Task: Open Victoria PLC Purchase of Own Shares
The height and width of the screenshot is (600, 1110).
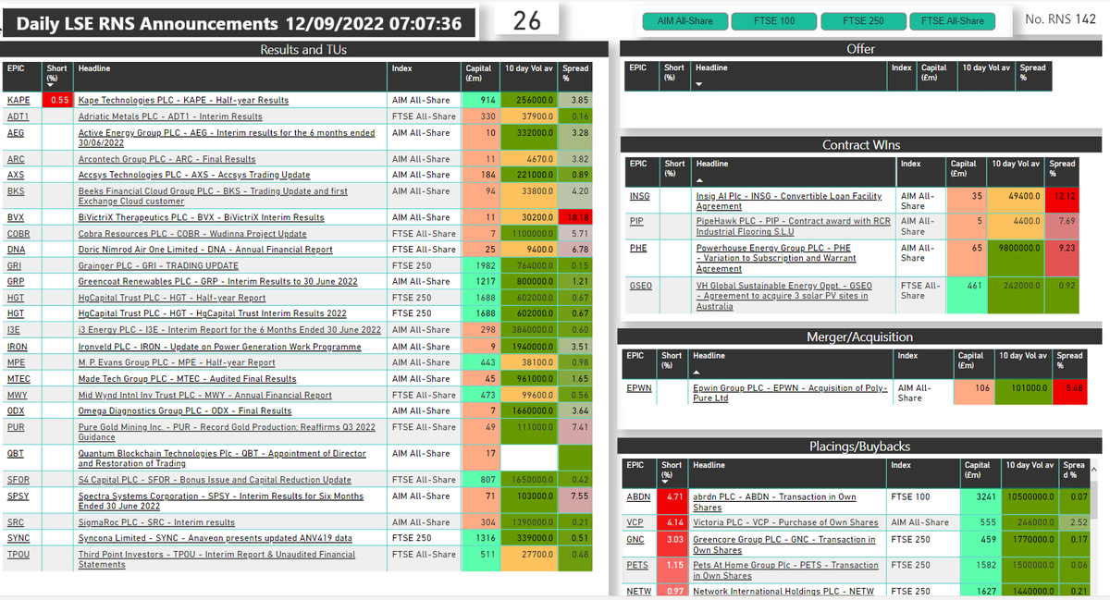Action: [x=785, y=523]
